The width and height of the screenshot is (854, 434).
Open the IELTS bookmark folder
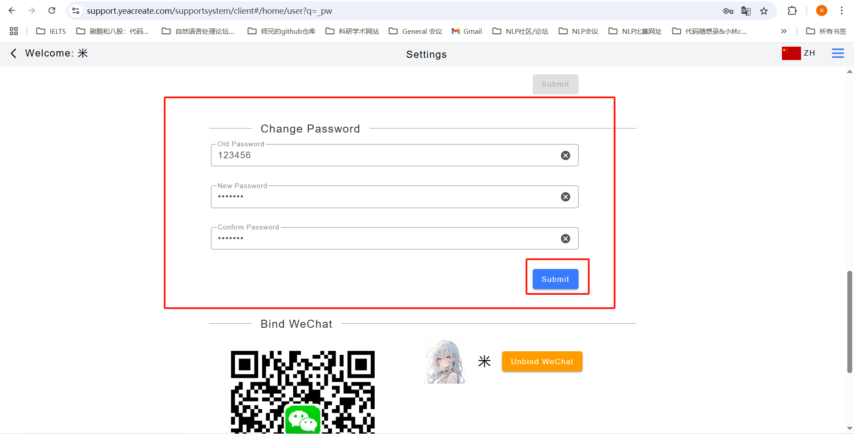click(x=51, y=31)
